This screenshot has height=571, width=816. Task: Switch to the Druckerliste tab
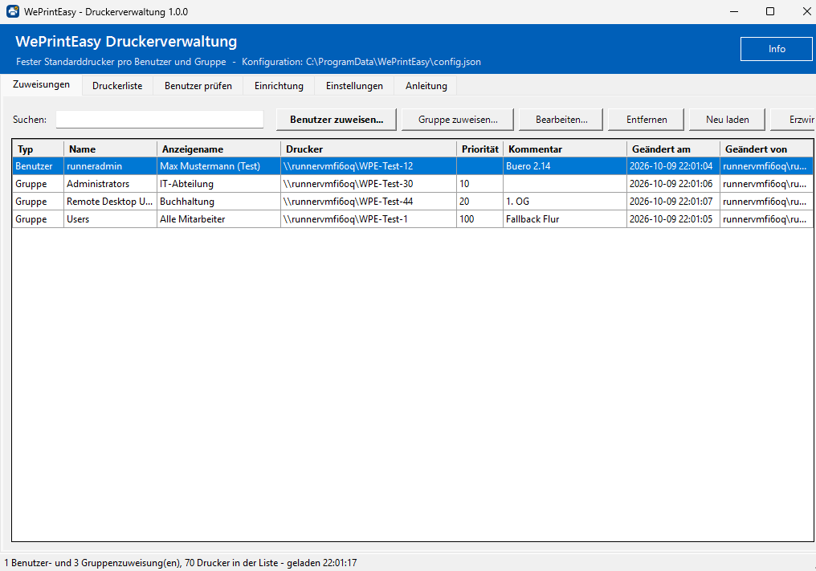(117, 86)
